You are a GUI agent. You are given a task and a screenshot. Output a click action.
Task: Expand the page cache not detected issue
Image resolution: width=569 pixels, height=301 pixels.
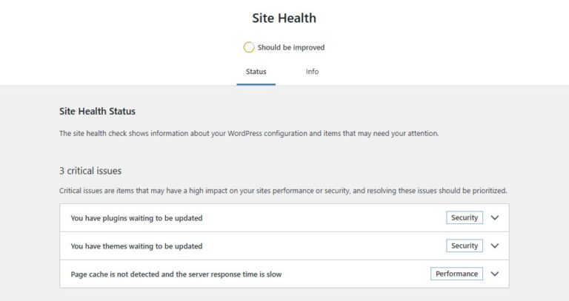[495, 274]
